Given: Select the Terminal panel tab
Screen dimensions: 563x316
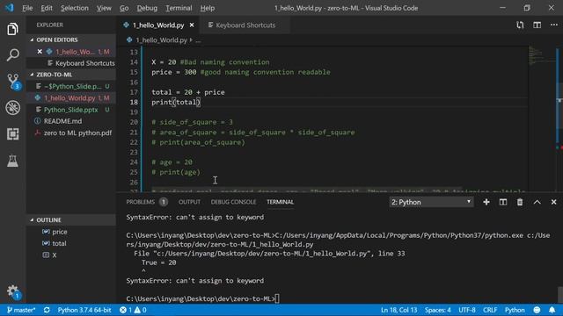Looking at the screenshot, I should click(280, 202).
